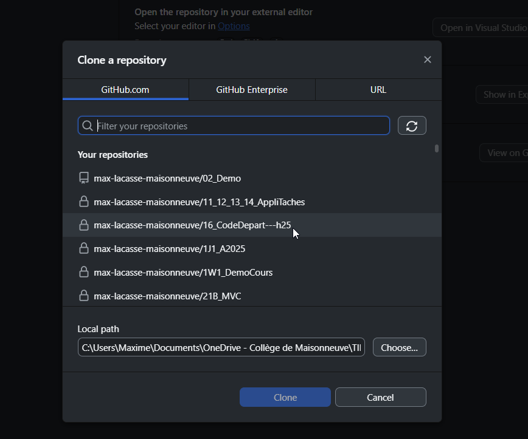This screenshot has width=528, height=439.
Task: Click Open in Visual Studio button behind dialog
Action: 480,27
